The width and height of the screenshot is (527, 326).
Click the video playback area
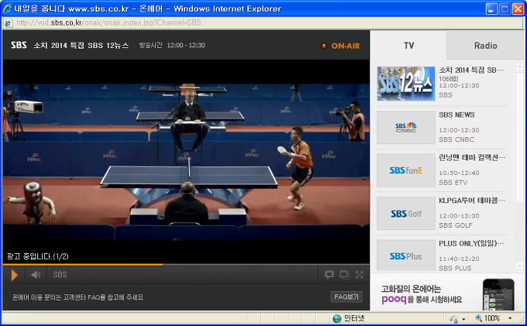[186, 161]
